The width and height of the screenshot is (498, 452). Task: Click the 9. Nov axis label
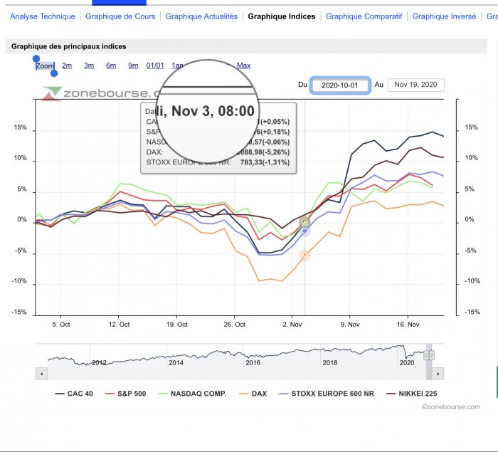coord(350,325)
